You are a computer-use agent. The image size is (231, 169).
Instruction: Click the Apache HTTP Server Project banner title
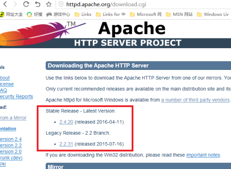coord(128,43)
